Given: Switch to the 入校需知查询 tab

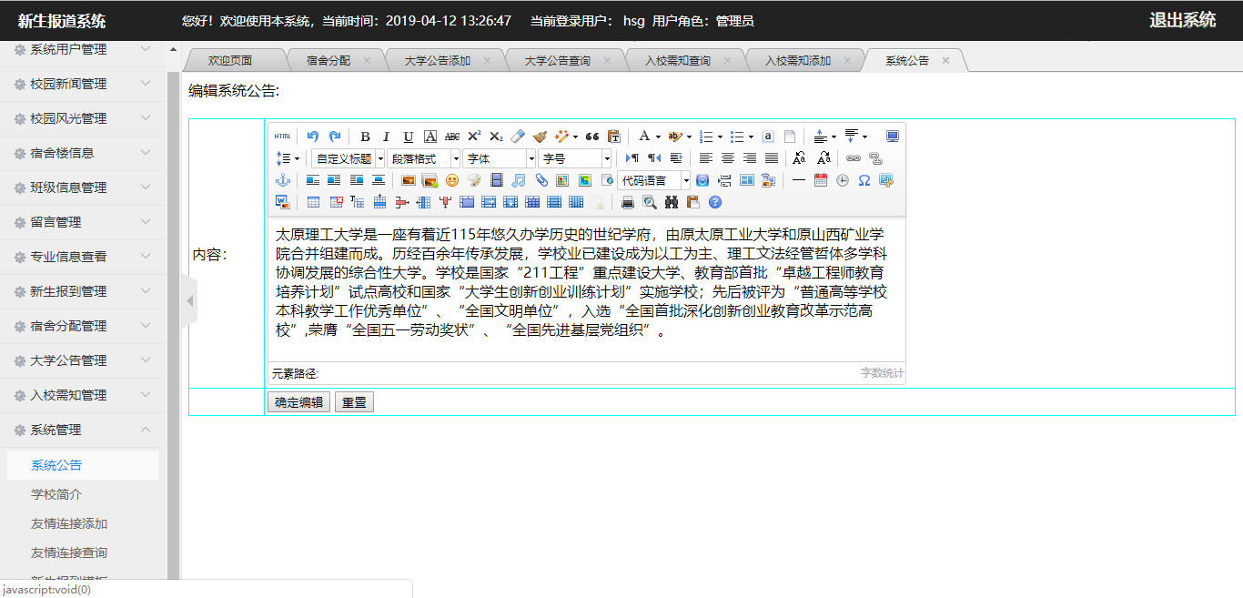Looking at the screenshot, I should (678, 61).
